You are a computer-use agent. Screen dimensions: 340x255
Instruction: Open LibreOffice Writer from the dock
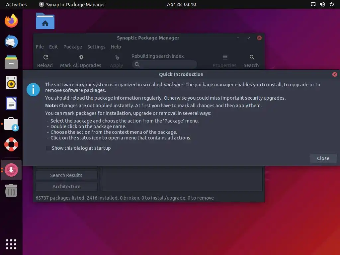click(11, 103)
